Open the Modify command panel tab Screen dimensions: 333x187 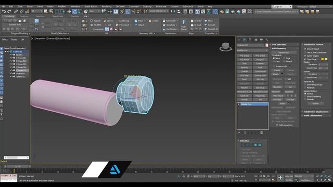tap(245, 39)
